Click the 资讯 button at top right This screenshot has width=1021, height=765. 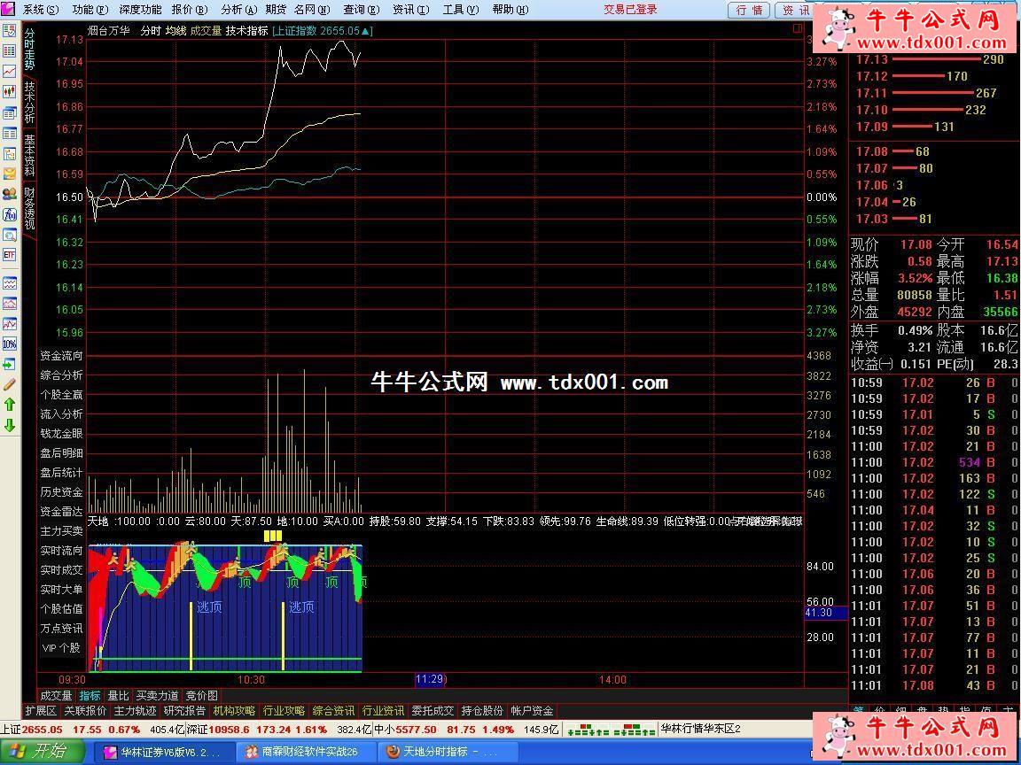pos(796,10)
